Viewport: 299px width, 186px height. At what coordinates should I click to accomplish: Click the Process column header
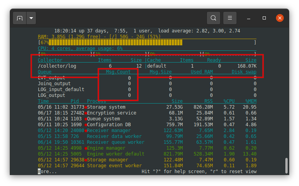[96, 101]
